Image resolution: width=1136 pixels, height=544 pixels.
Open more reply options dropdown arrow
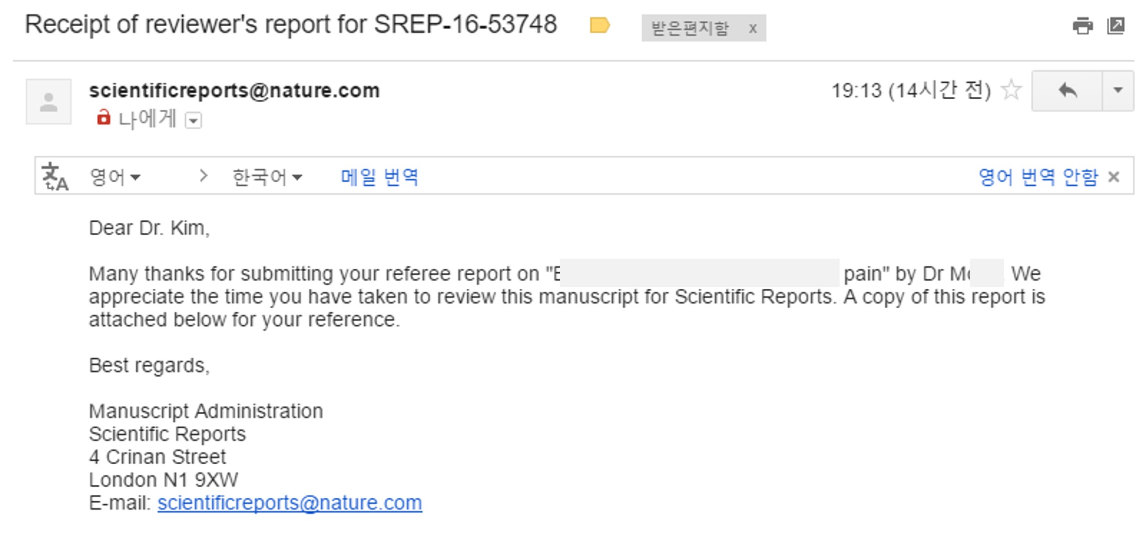pos(1118,91)
